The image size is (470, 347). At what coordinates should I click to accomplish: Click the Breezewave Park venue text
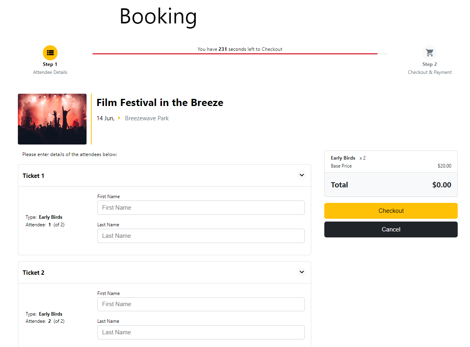pos(147,118)
